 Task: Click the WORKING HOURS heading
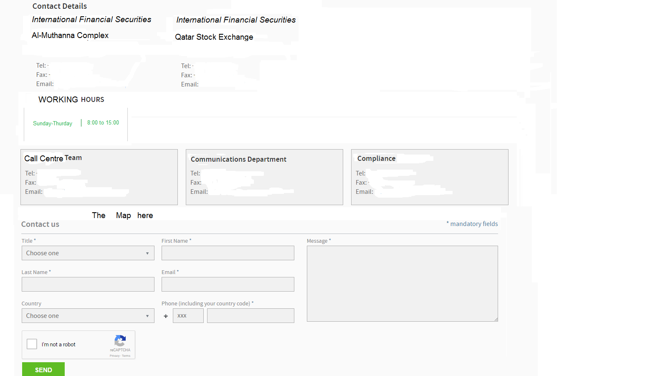point(71,99)
